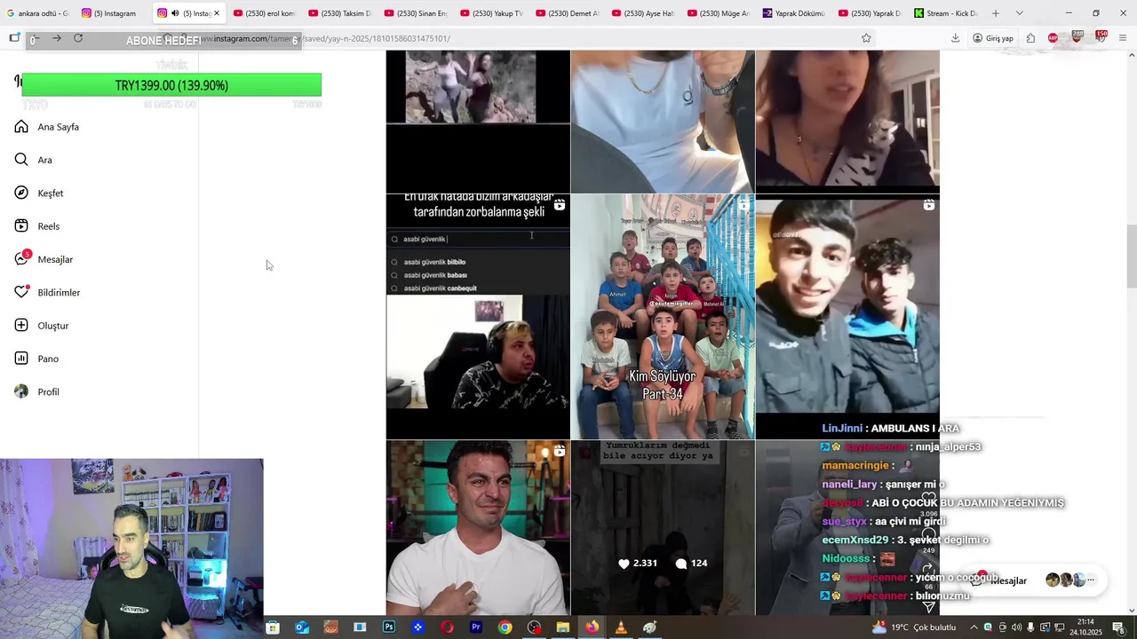Switch to the erol kom YouTube tab
Viewport: 1137px width, 639px height.
tap(264, 13)
